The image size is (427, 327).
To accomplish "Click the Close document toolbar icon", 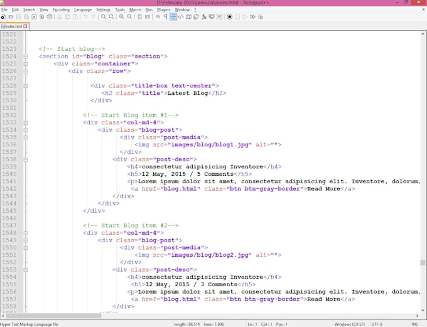I will pyautogui.click(x=34, y=17).
